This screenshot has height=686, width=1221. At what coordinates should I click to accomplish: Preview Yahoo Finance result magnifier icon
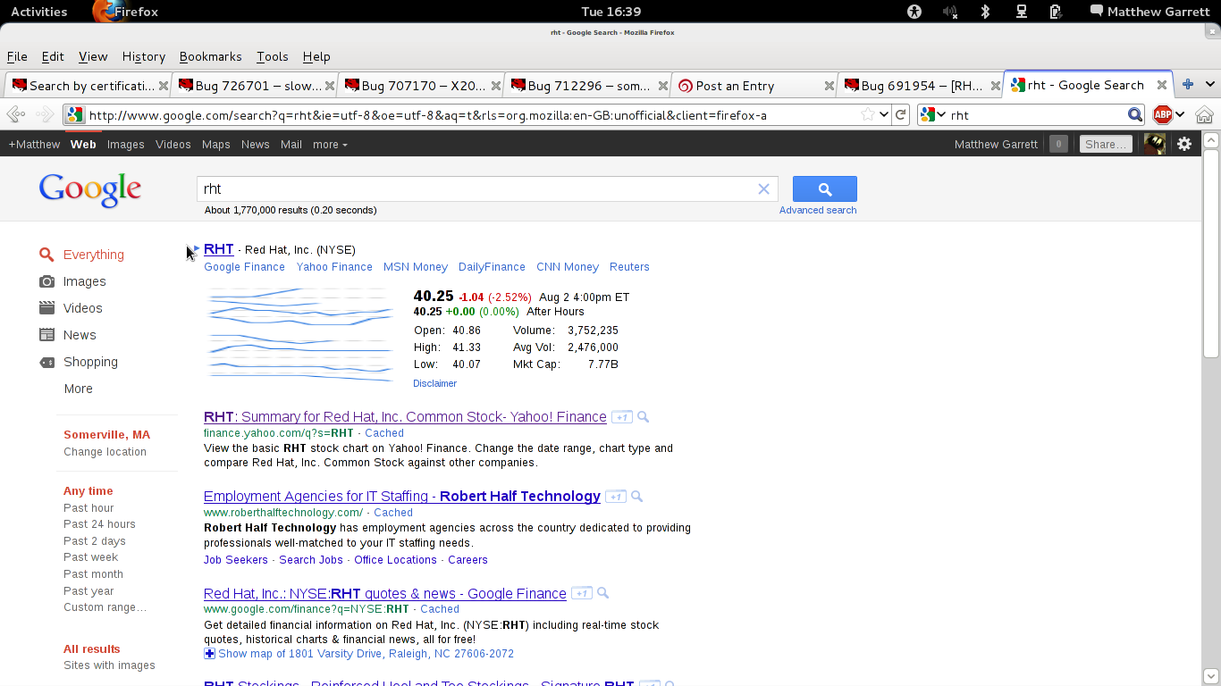point(643,417)
